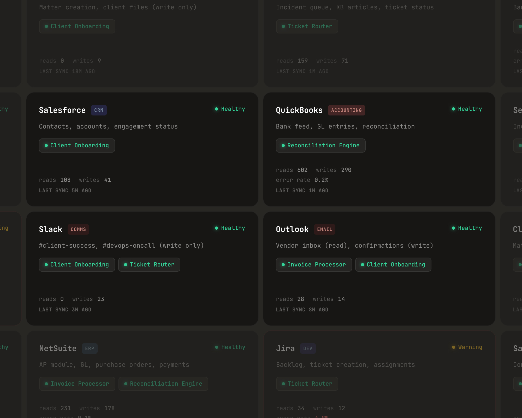Click the EMAIL badge beside Outlook
The width and height of the screenshot is (522, 418).
click(x=325, y=229)
